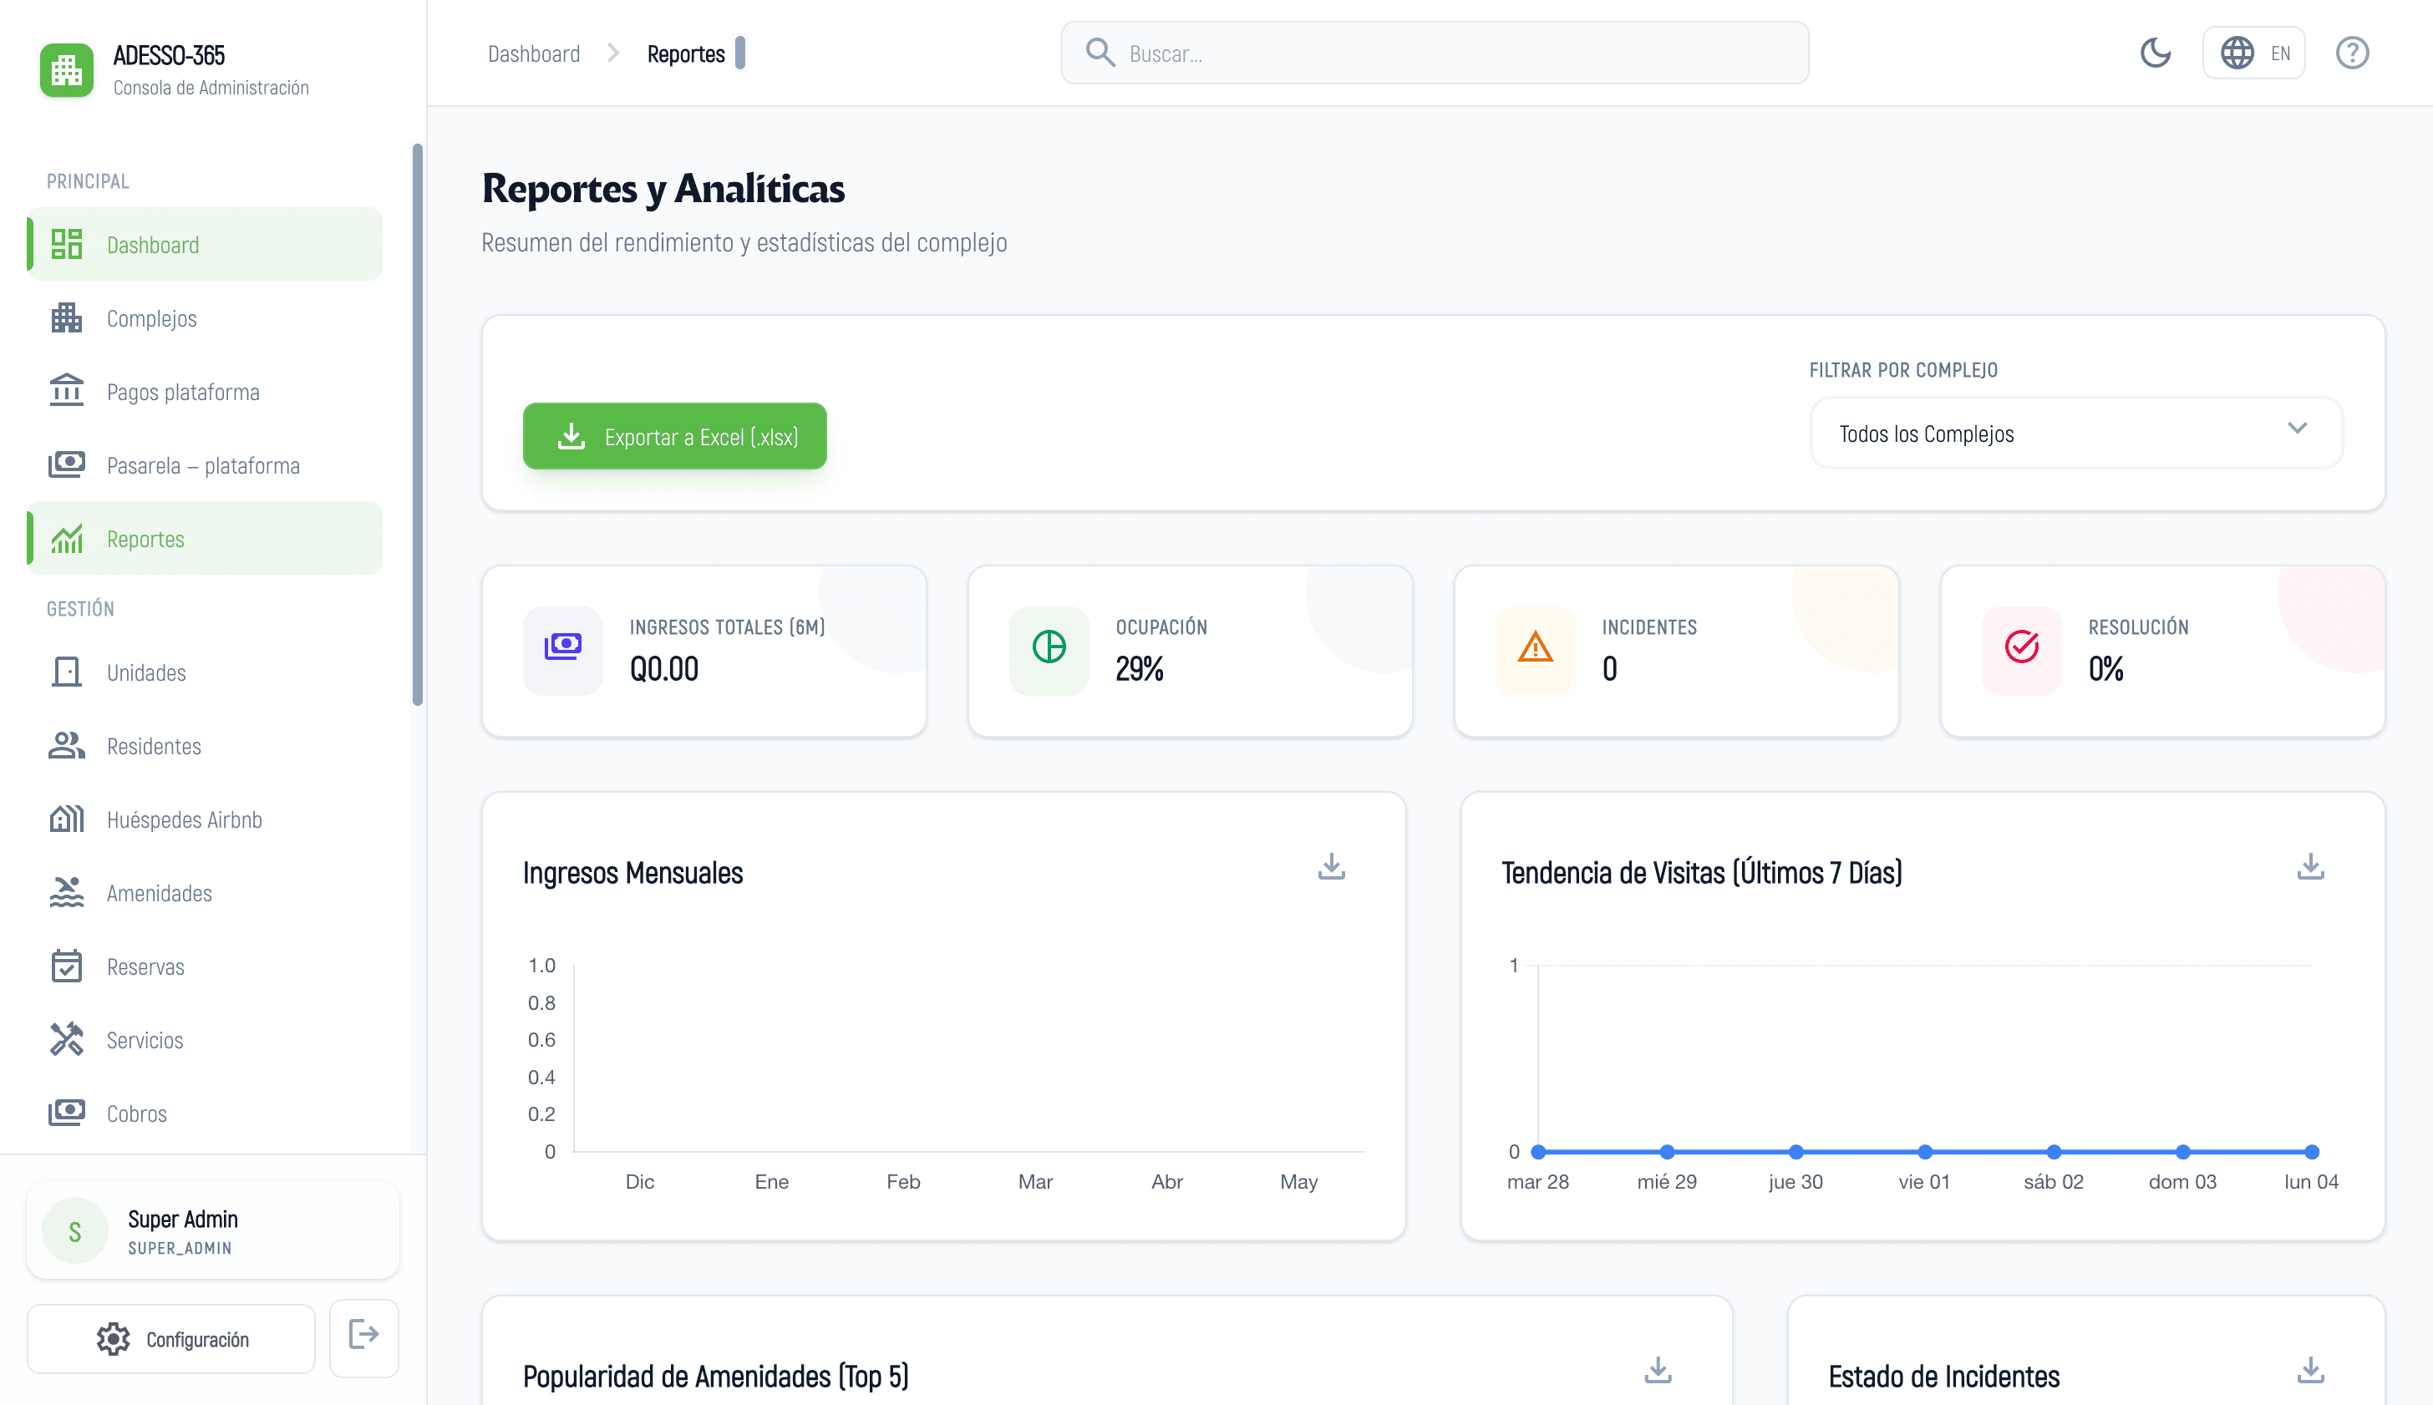The image size is (2433, 1405).
Task: Click the Ocupación pie chart icon
Action: 1049,647
